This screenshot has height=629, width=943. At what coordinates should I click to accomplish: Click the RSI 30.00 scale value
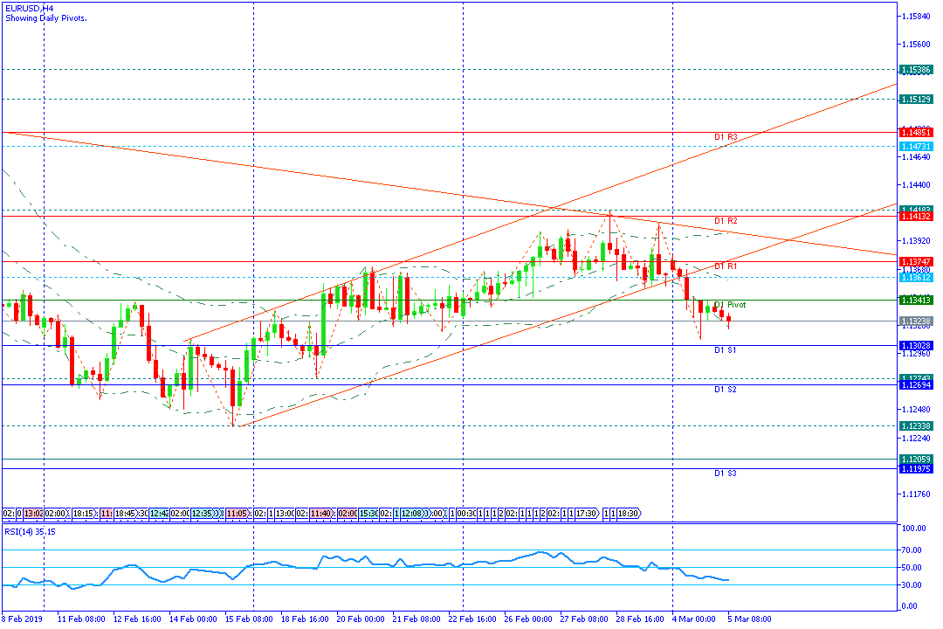tap(912, 584)
